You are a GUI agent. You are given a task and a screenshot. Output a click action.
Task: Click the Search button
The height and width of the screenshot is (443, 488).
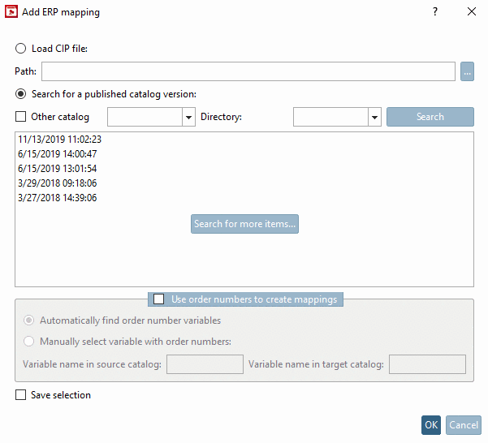point(430,117)
